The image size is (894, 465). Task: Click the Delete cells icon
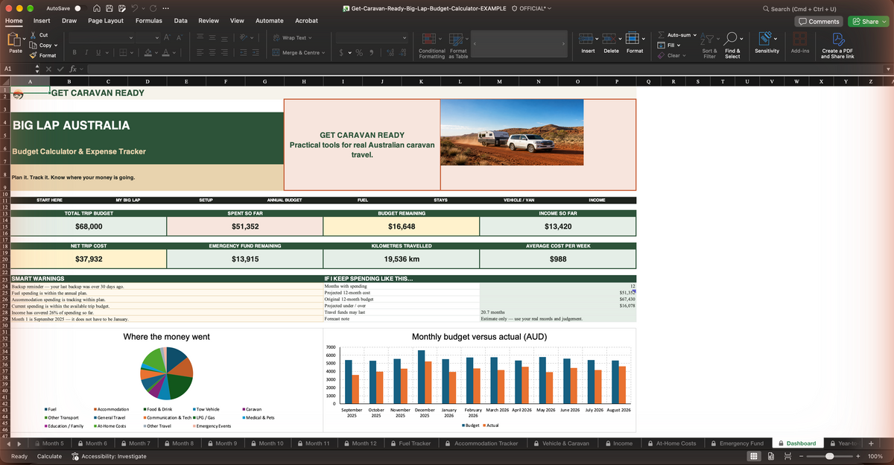point(611,37)
